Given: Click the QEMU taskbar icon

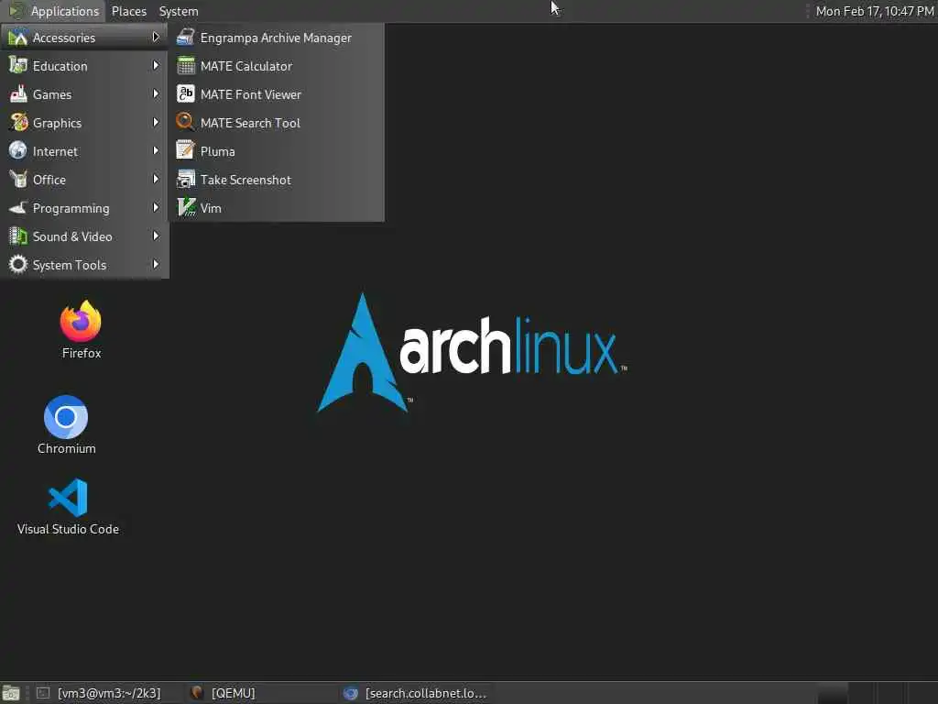Looking at the screenshot, I should pyautogui.click(x=196, y=693).
